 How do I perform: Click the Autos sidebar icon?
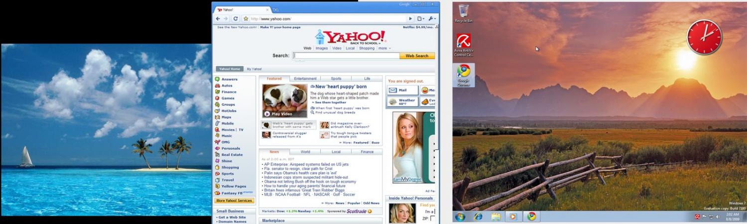click(217, 85)
